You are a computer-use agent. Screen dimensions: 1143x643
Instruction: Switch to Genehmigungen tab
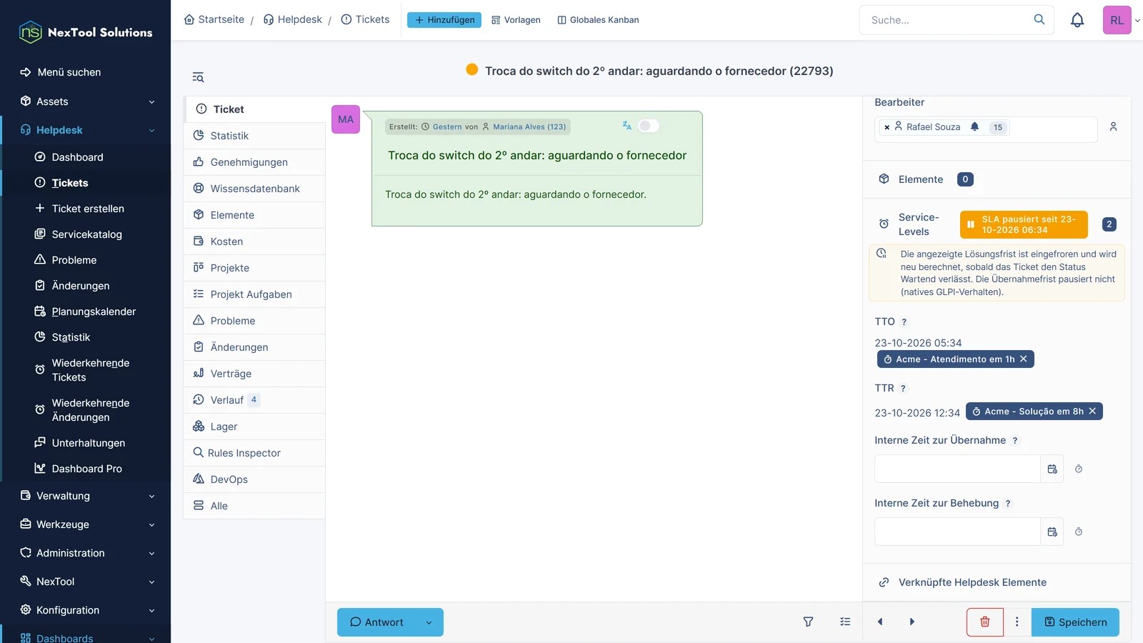click(x=254, y=162)
